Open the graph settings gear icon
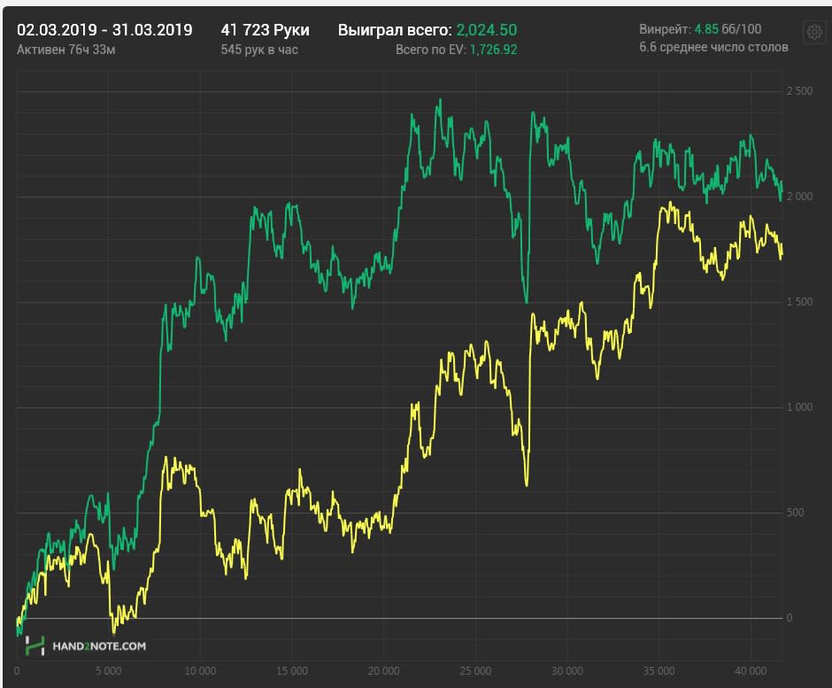Screen dimensions: 832x688 pos(814,33)
